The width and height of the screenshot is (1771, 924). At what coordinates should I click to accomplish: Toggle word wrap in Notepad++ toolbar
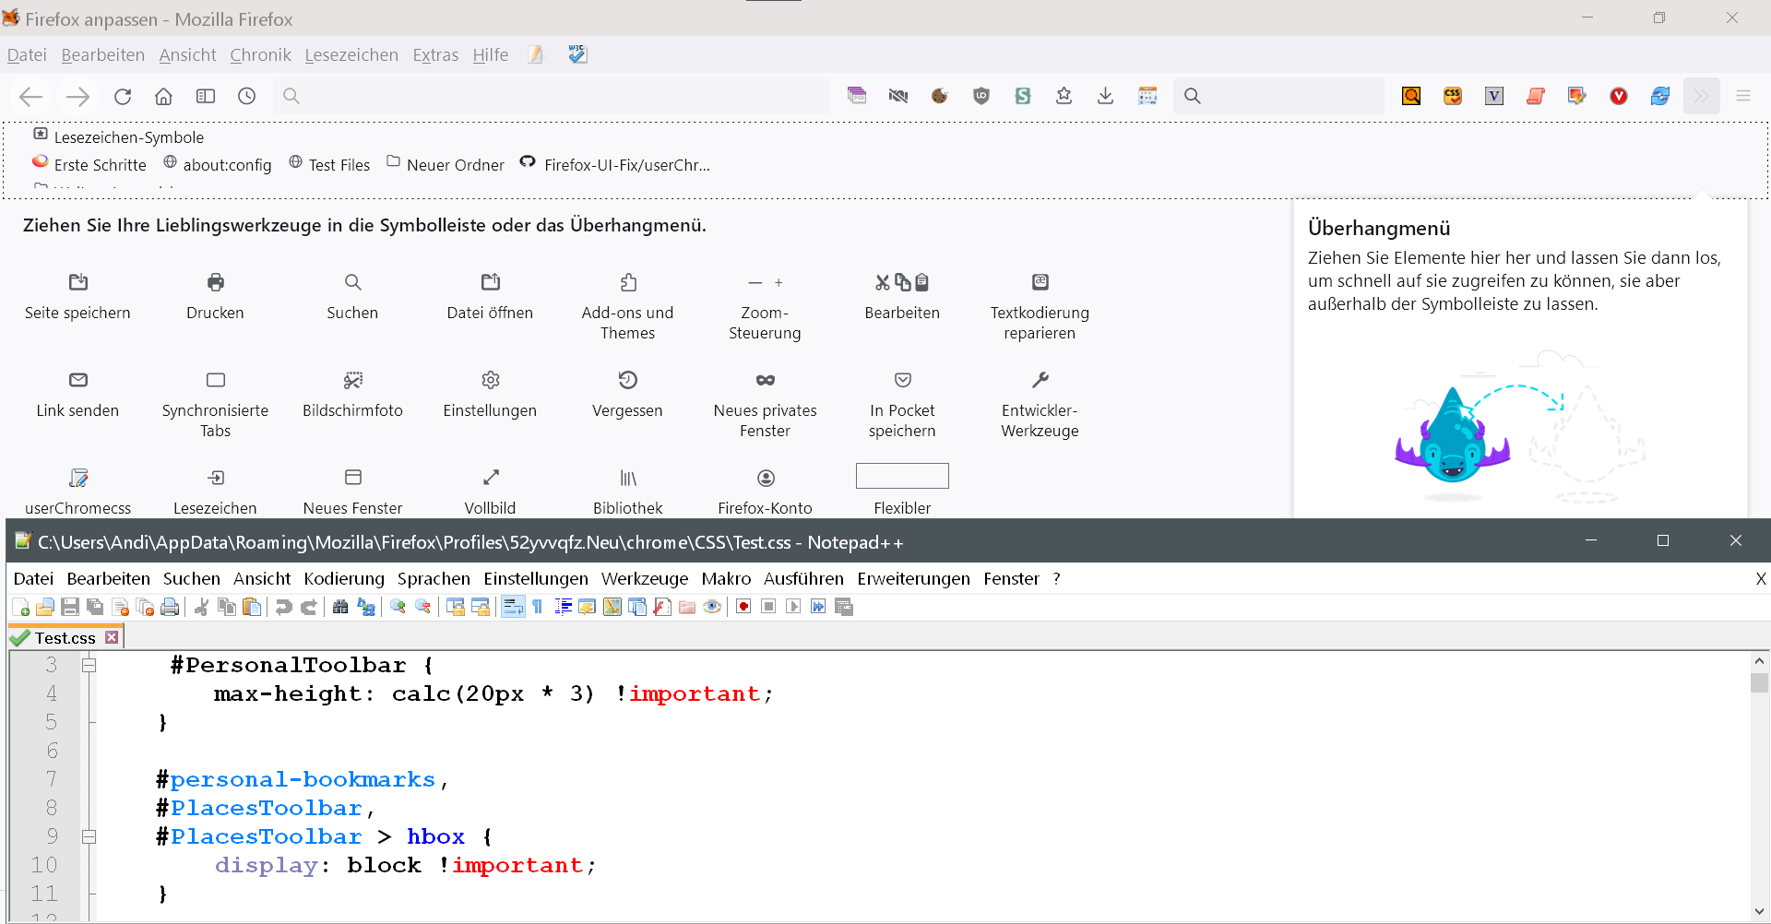pos(514,607)
